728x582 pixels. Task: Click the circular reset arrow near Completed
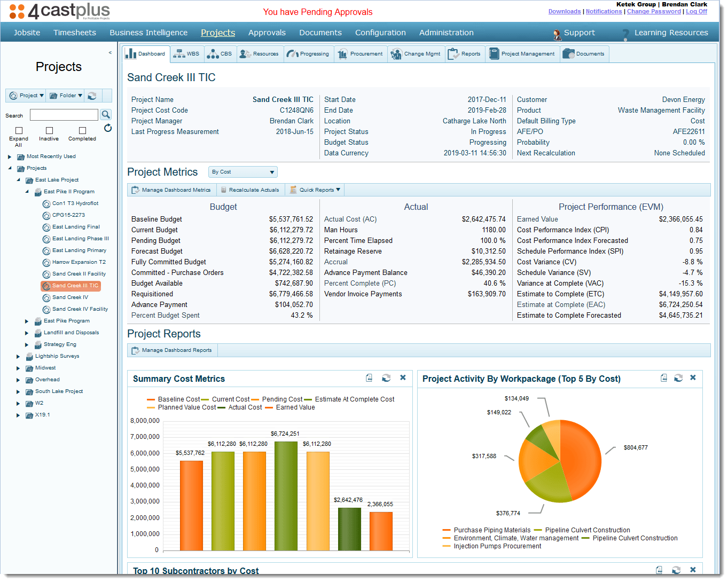point(108,128)
